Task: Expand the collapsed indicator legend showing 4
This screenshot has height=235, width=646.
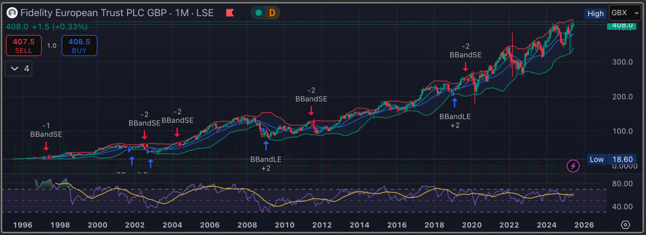Action: [x=19, y=68]
